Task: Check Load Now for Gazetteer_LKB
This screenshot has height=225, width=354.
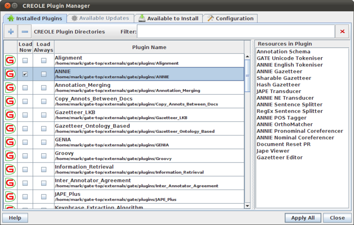Action: [25, 115]
